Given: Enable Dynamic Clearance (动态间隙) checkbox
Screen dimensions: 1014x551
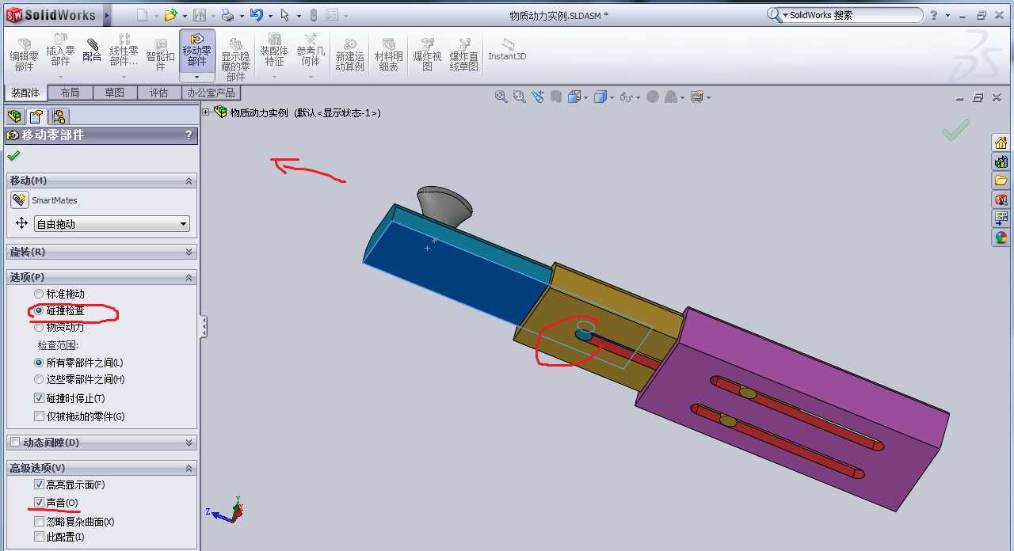Looking at the screenshot, I should pyautogui.click(x=15, y=442).
